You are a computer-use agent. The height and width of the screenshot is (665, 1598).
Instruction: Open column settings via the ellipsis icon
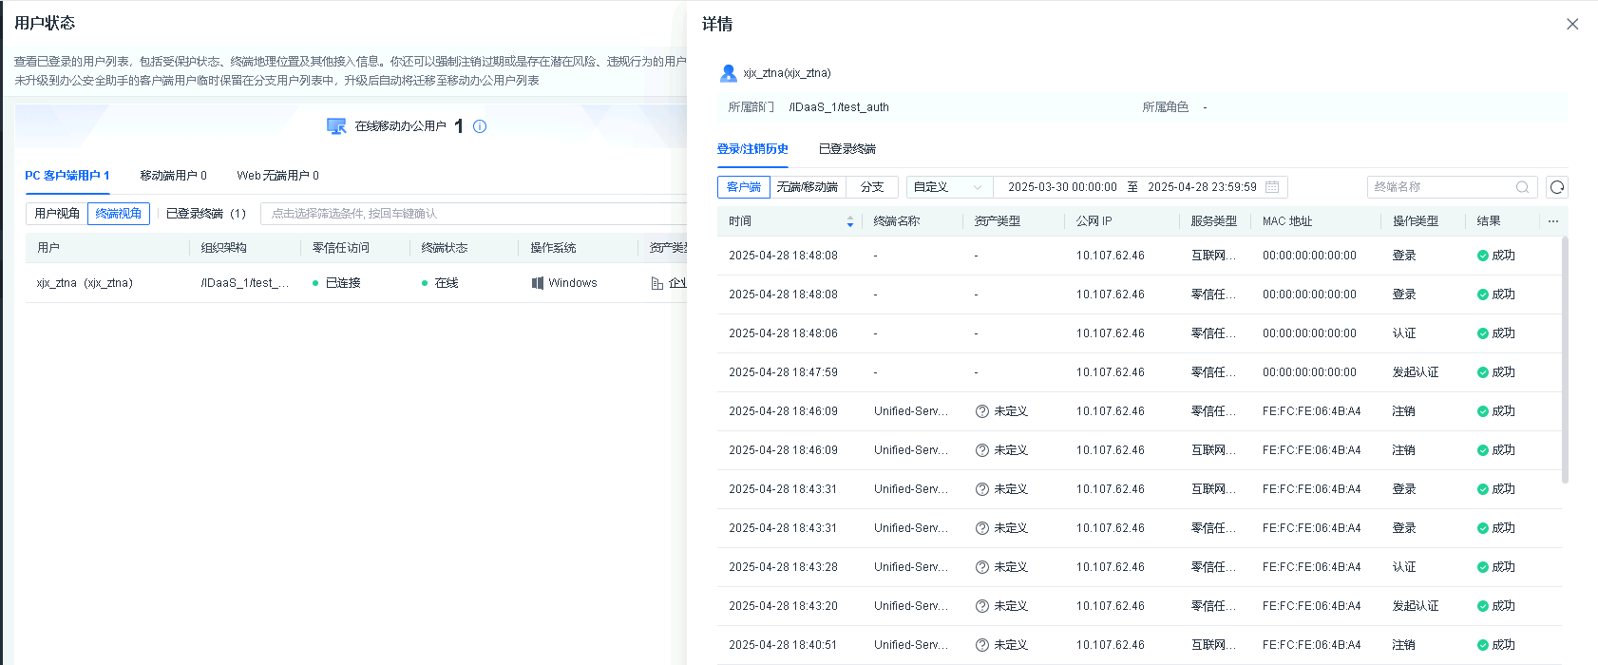point(1552,221)
